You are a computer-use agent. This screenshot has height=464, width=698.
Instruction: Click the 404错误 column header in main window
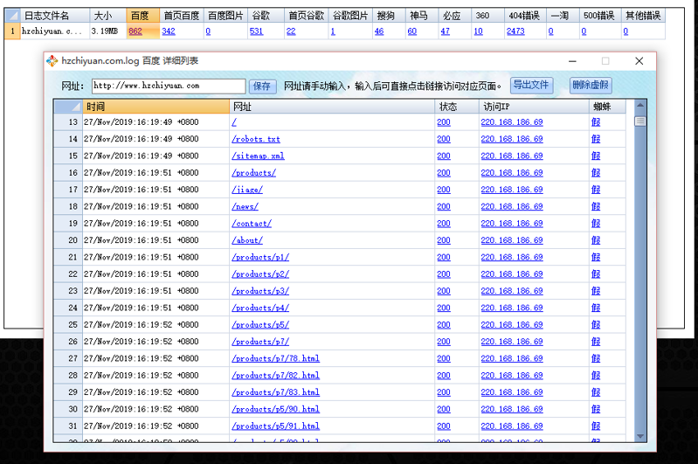tap(524, 16)
